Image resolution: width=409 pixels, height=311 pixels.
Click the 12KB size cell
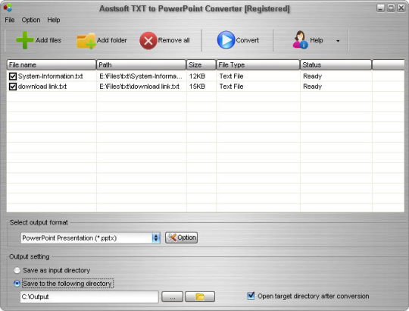coord(197,77)
